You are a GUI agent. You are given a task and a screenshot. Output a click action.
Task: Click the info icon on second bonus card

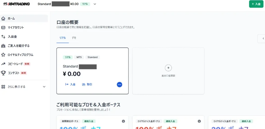pos(199,121)
